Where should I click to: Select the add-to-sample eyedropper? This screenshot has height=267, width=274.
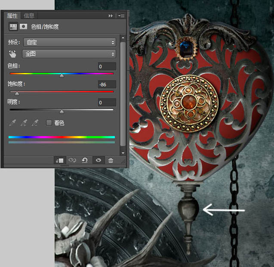click(24, 123)
